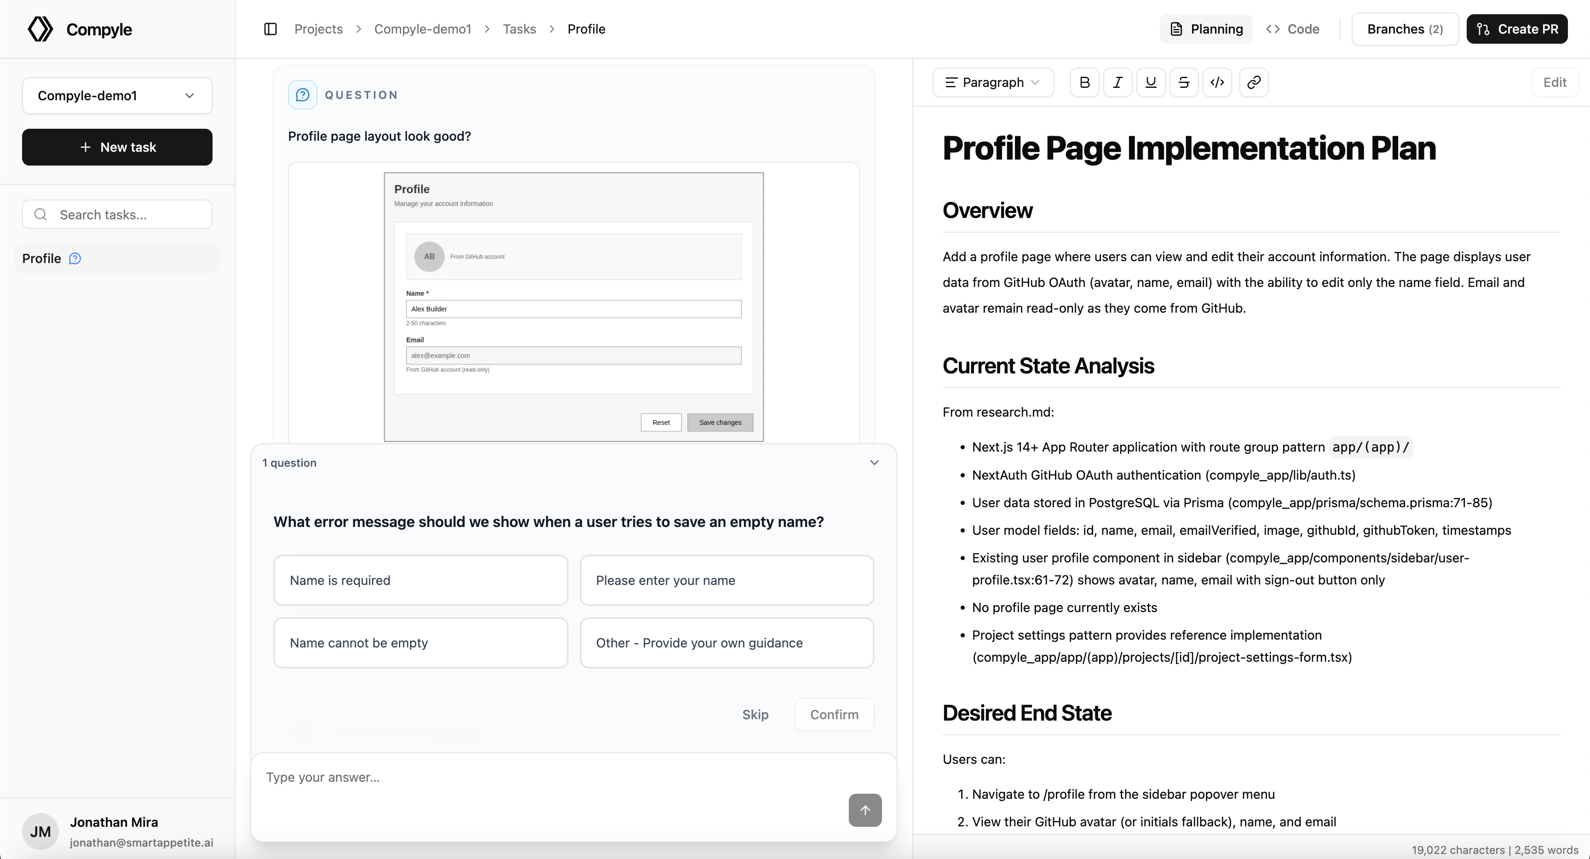This screenshot has height=859, width=1590.
Task: Click the Compyle logo icon
Action: click(x=40, y=29)
